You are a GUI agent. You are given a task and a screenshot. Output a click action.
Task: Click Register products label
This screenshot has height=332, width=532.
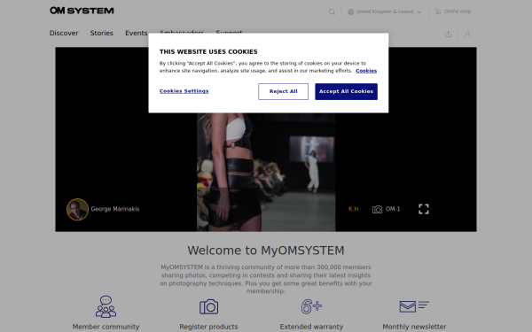(208, 327)
